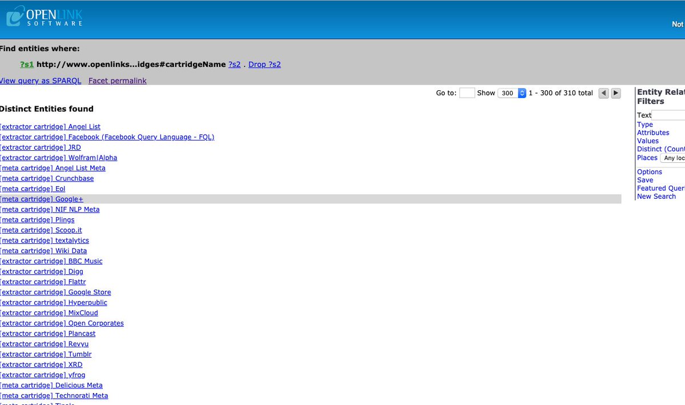Open Featured Queries
Viewport: 685px width, 405px height.
tap(661, 188)
